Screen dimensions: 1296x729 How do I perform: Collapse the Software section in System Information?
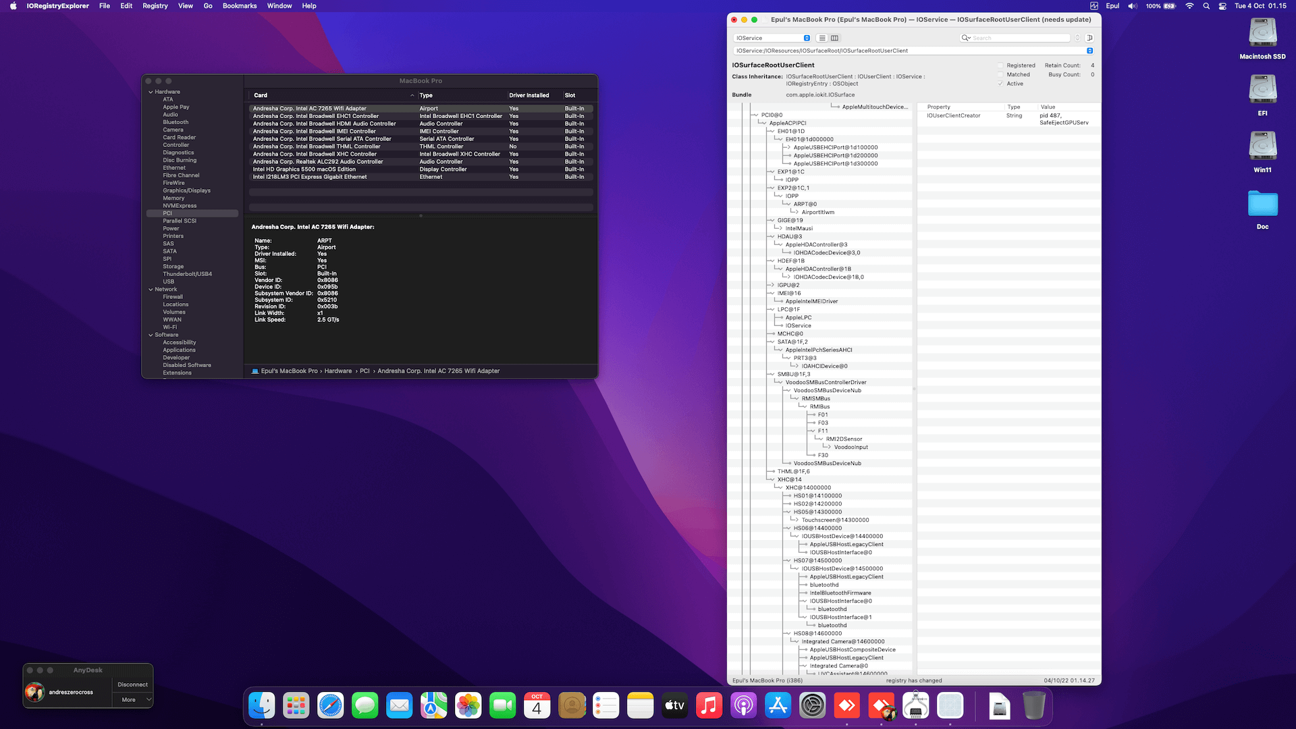[x=151, y=335]
